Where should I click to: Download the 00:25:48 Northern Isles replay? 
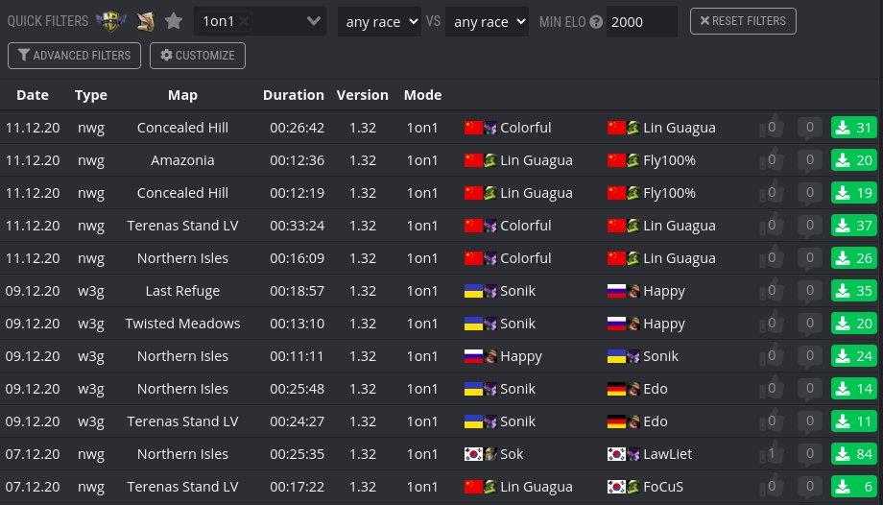click(853, 389)
